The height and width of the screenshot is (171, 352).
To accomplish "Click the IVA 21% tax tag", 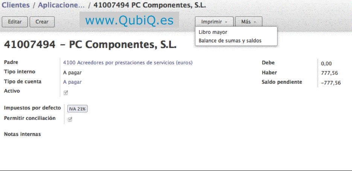I will click(x=78, y=109).
